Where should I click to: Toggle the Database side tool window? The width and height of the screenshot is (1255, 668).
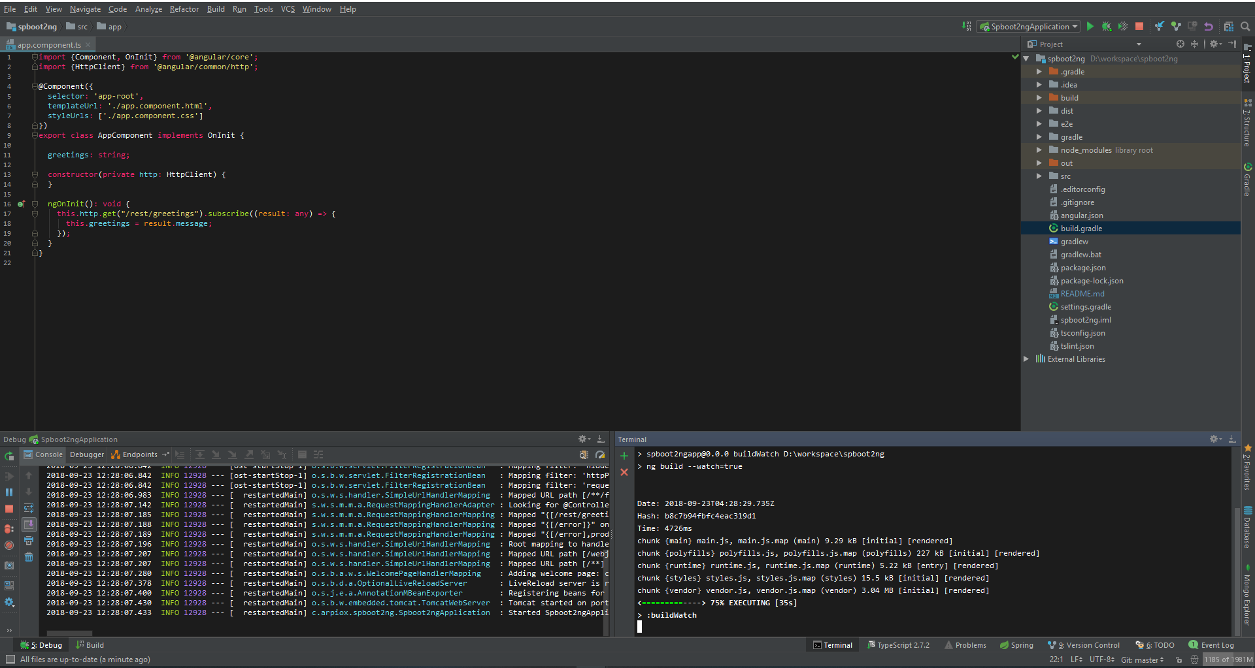pyautogui.click(x=1248, y=528)
